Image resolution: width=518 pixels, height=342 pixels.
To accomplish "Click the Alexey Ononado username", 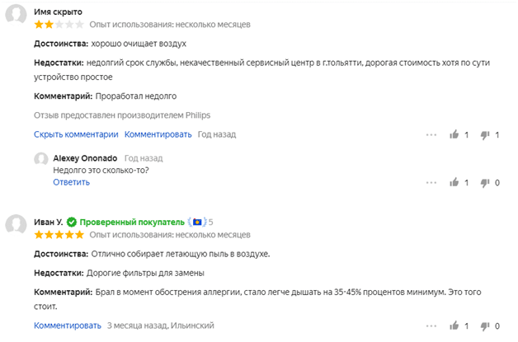I will click(x=85, y=158).
